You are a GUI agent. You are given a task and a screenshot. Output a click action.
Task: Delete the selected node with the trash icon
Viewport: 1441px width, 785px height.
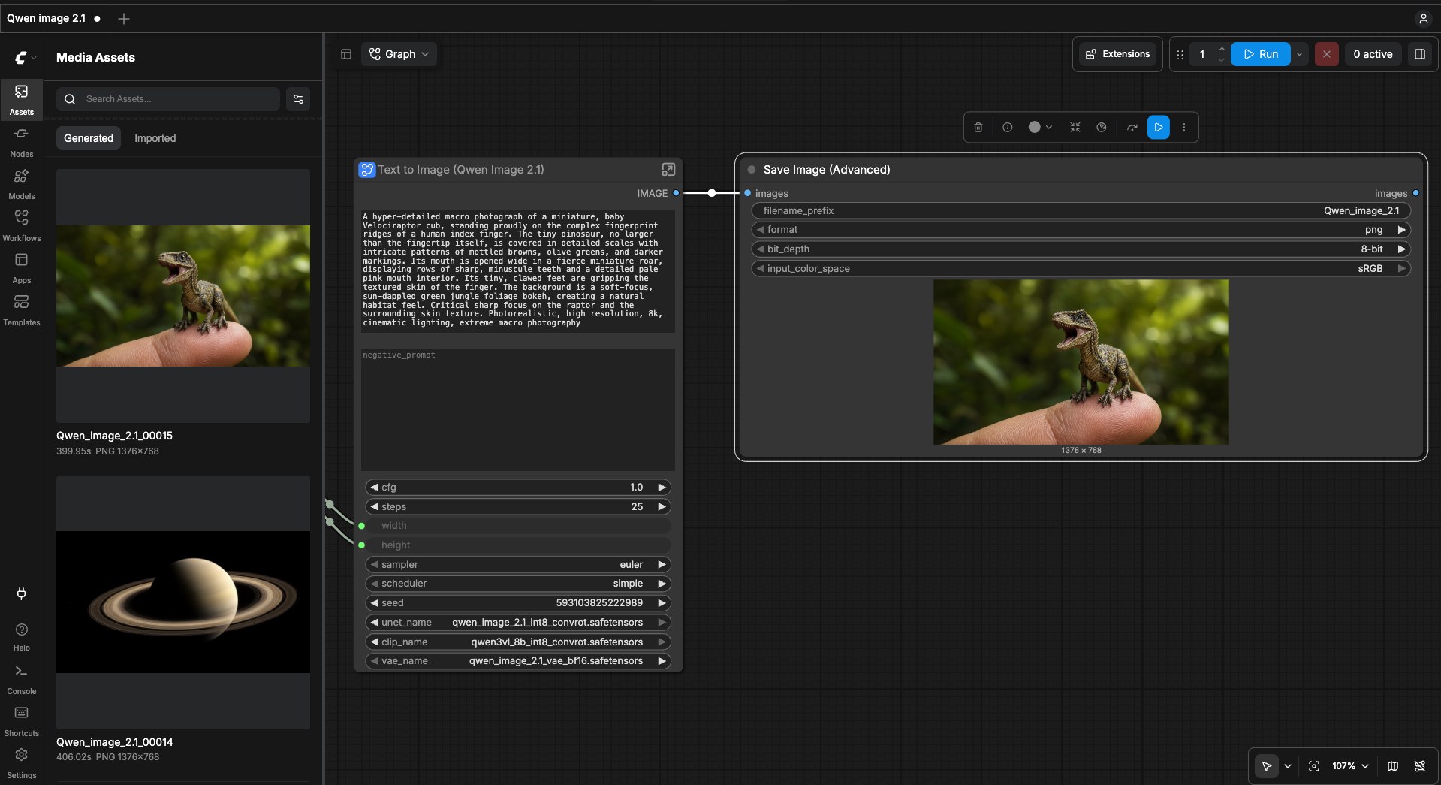(x=978, y=128)
